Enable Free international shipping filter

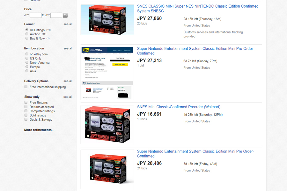[26, 87]
